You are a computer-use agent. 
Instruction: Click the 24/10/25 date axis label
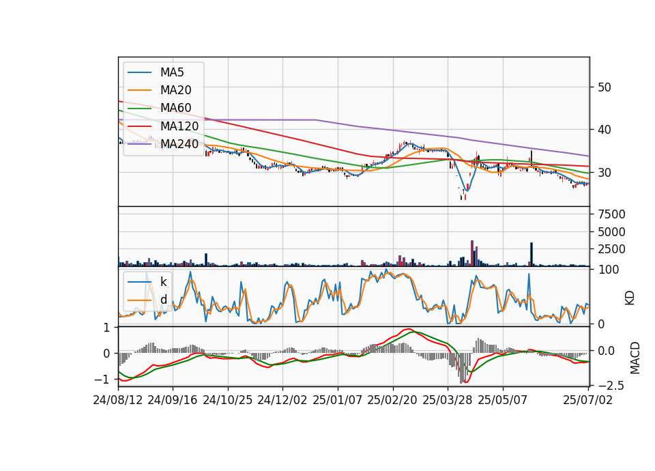coord(228,400)
